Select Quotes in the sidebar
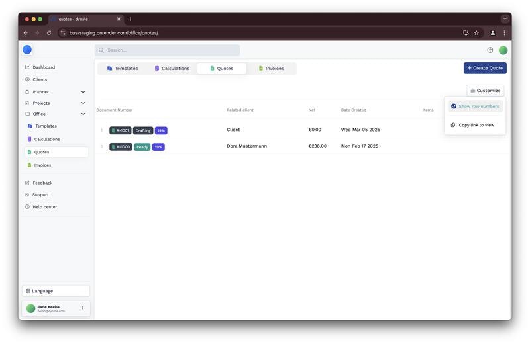The image size is (530, 344). click(56, 152)
